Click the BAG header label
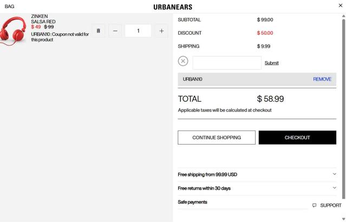 pyautogui.click(x=9, y=6)
